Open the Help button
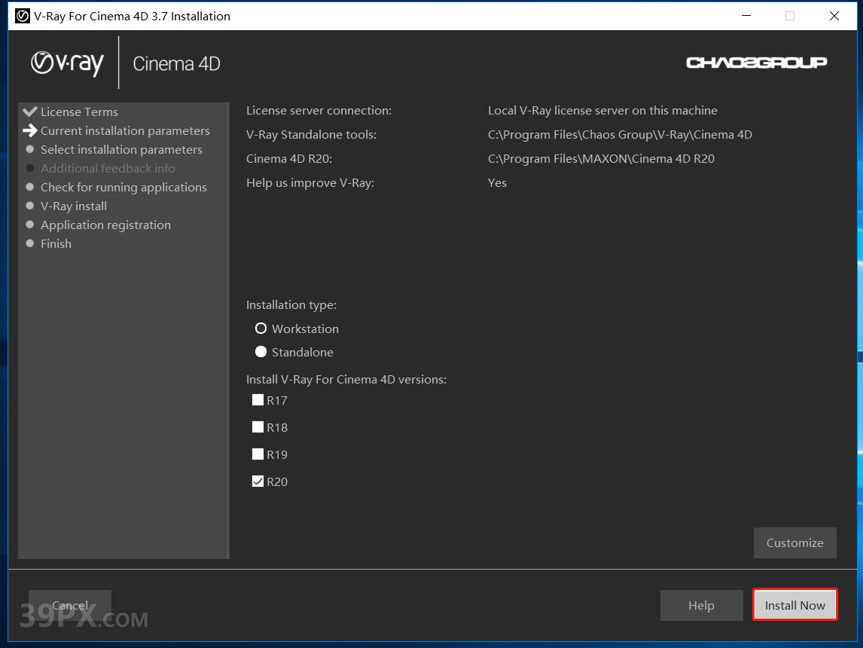The image size is (863, 648). point(701,605)
